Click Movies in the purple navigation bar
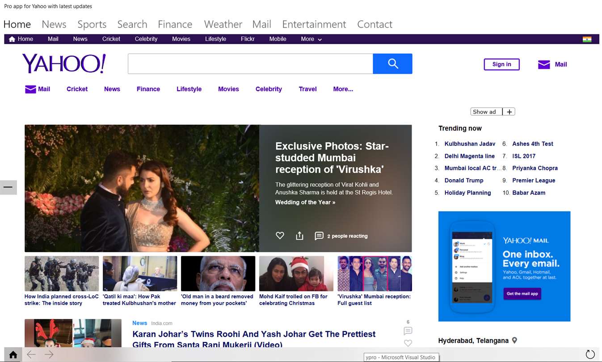602x362 pixels. [x=181, y=39]
